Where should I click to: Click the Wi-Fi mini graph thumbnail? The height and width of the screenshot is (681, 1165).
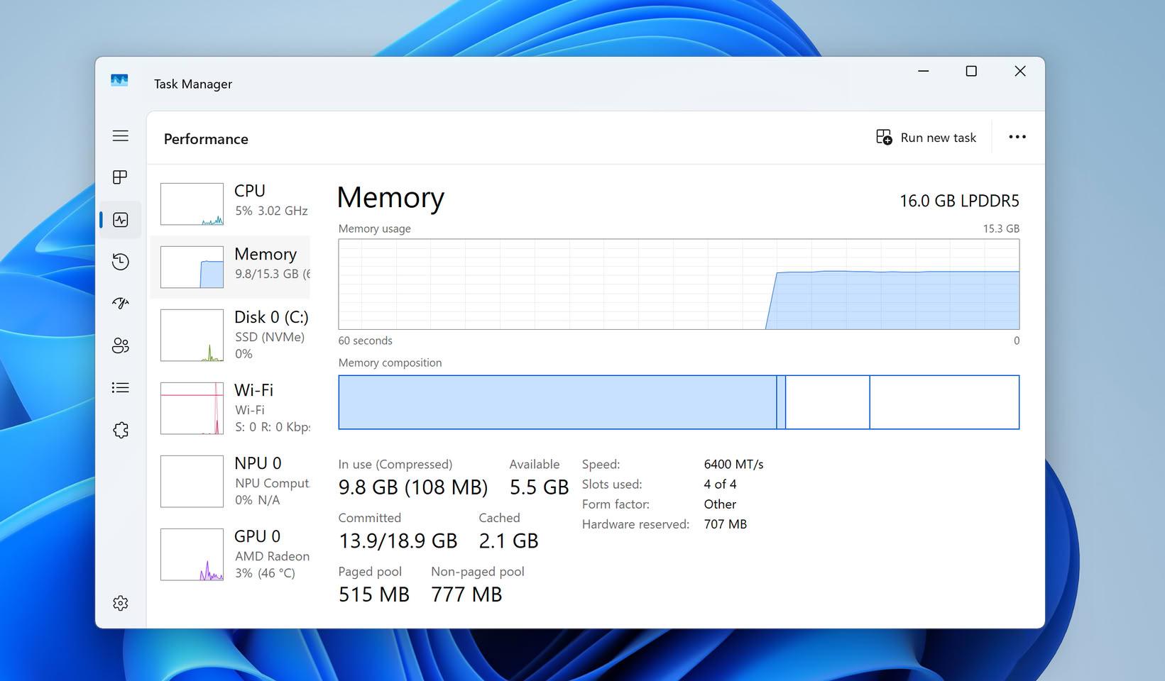[192, 409]
